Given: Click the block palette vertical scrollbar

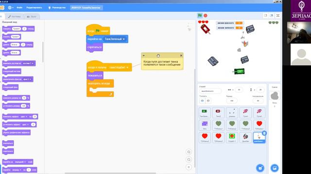Looking at the screenshot, I should (x=43, y=52).
